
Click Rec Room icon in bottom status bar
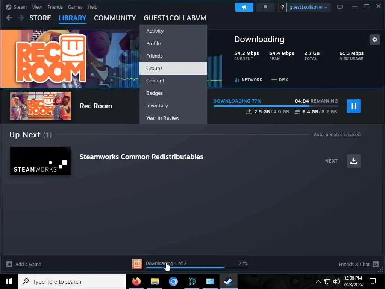(x=137, y=264)
